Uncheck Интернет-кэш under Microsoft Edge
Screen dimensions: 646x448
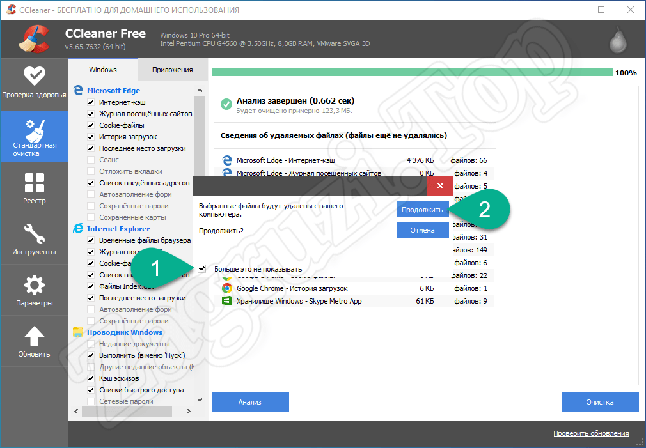pyautogui.click(x=91, y=102)
